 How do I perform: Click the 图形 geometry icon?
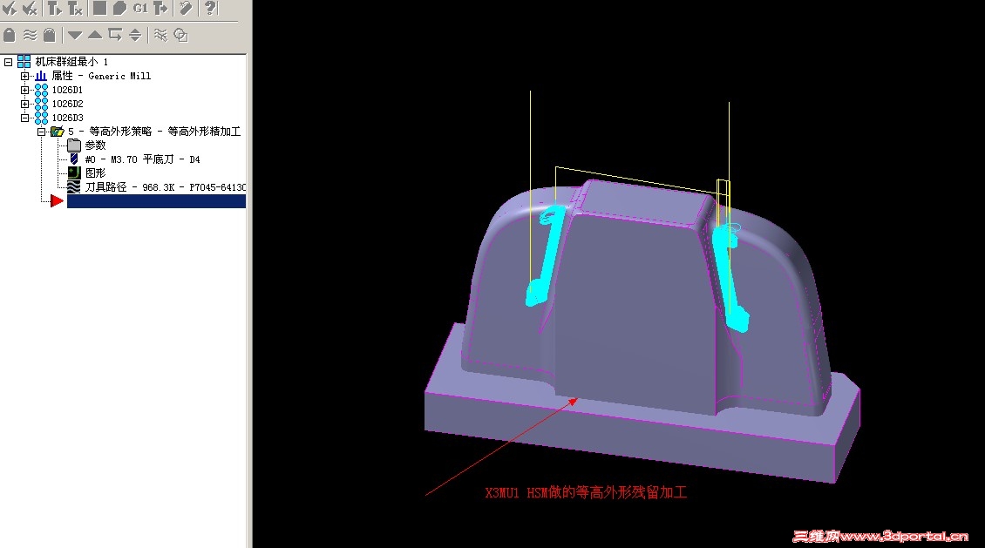74,173
